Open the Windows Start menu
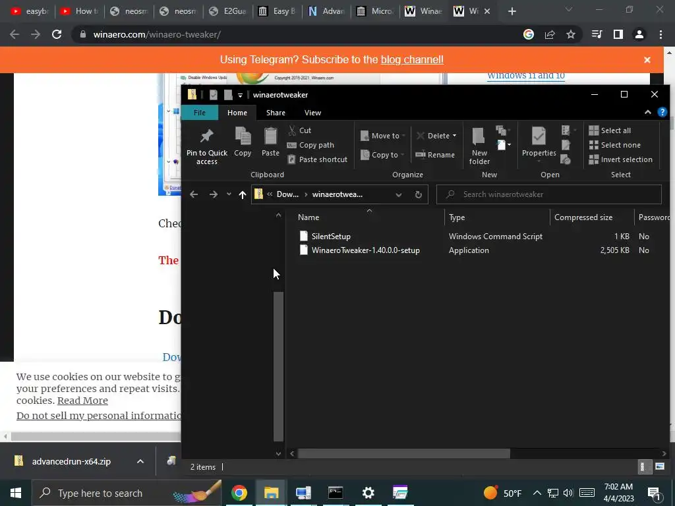The image size is (675, 506). 16,493
